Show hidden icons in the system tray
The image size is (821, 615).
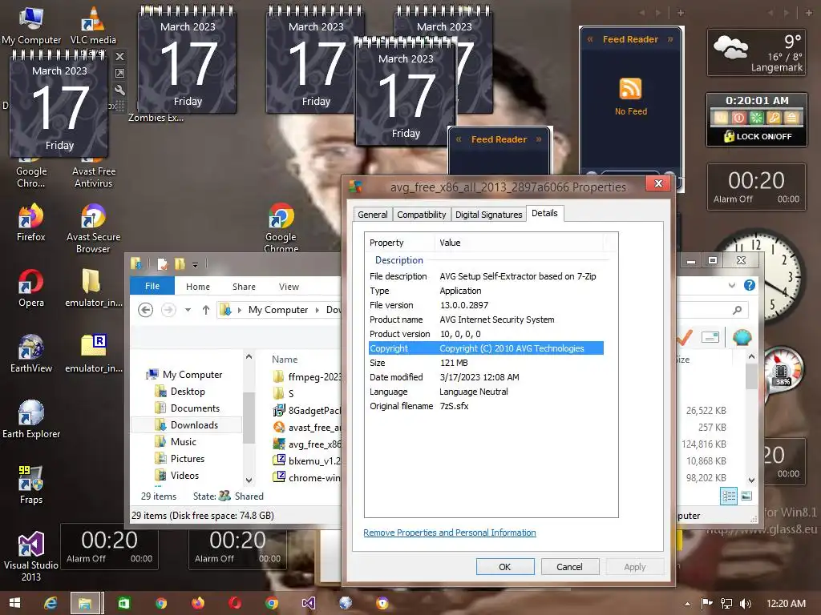click(687, 604)
